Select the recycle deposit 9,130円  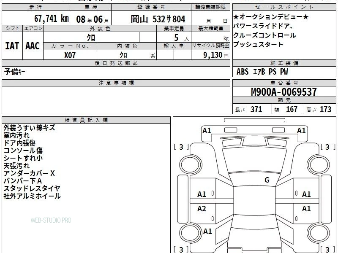point(216,55)
